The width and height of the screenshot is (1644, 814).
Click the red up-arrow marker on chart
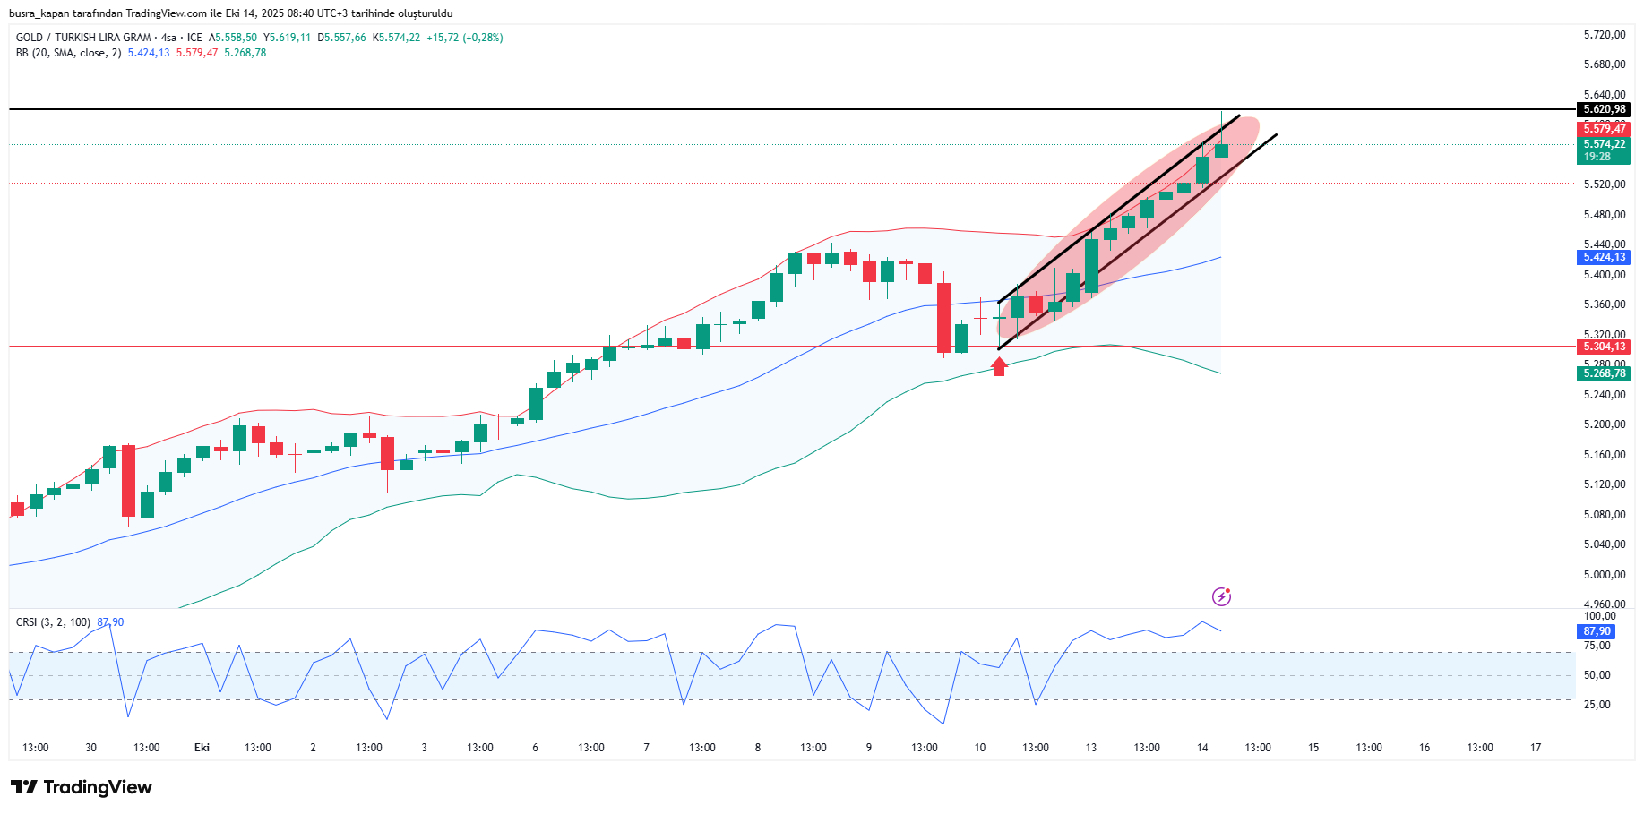tap(999, 366)
